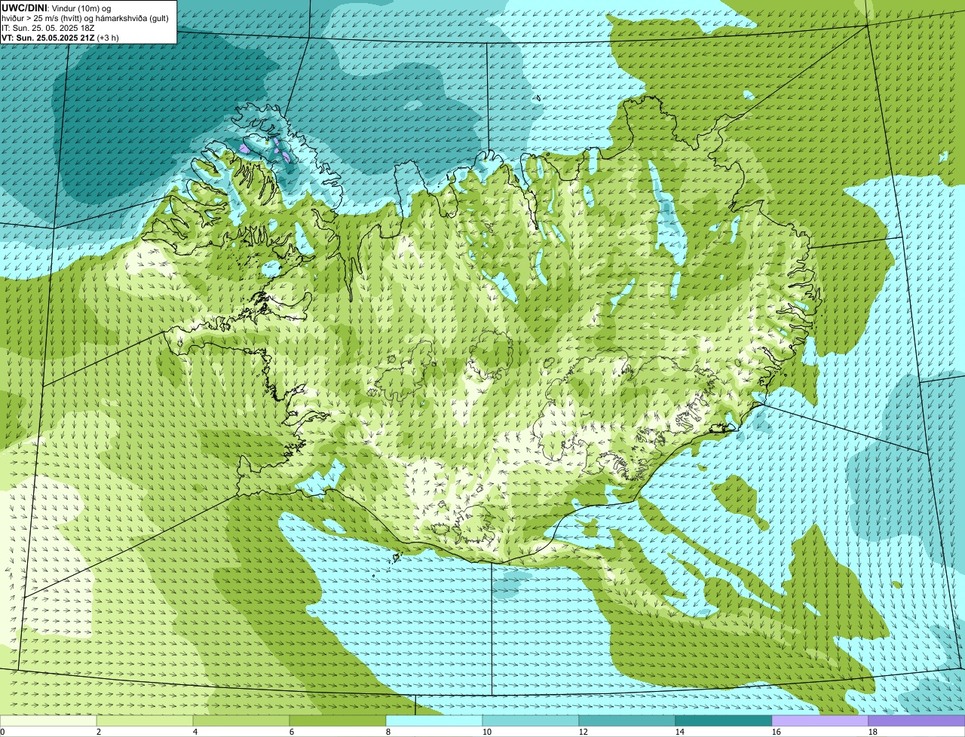Click the 0–2 m/s palest legend swatch

48,721
